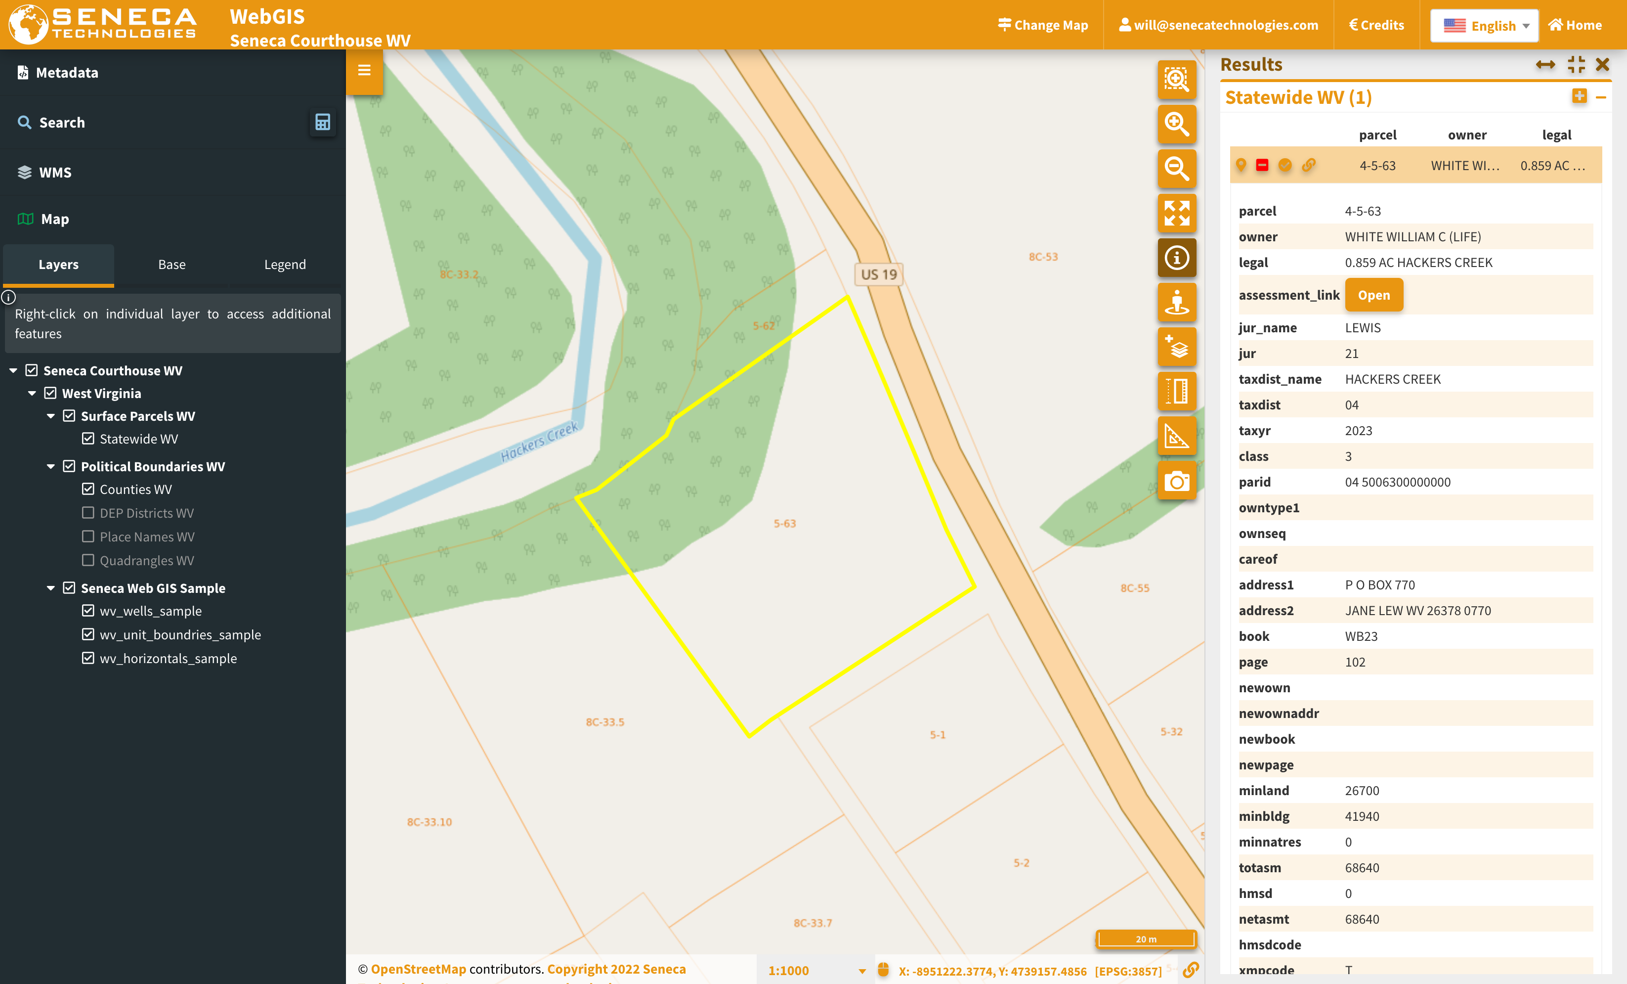
Task: Enable the DEP Districts WV layer
Action: [x=89, y=512]
